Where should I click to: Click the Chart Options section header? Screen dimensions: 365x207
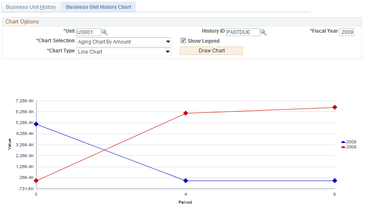[22, 22]
